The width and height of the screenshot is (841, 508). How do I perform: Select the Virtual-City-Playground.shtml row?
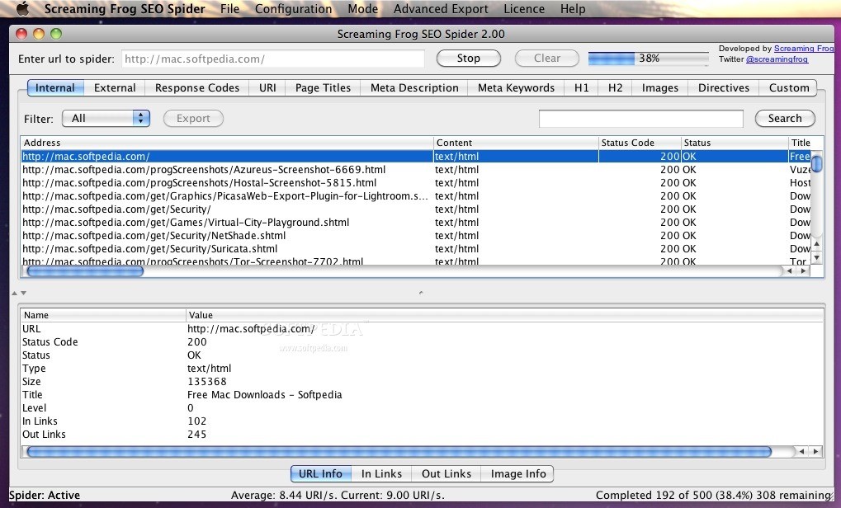(x=416, y=223)
